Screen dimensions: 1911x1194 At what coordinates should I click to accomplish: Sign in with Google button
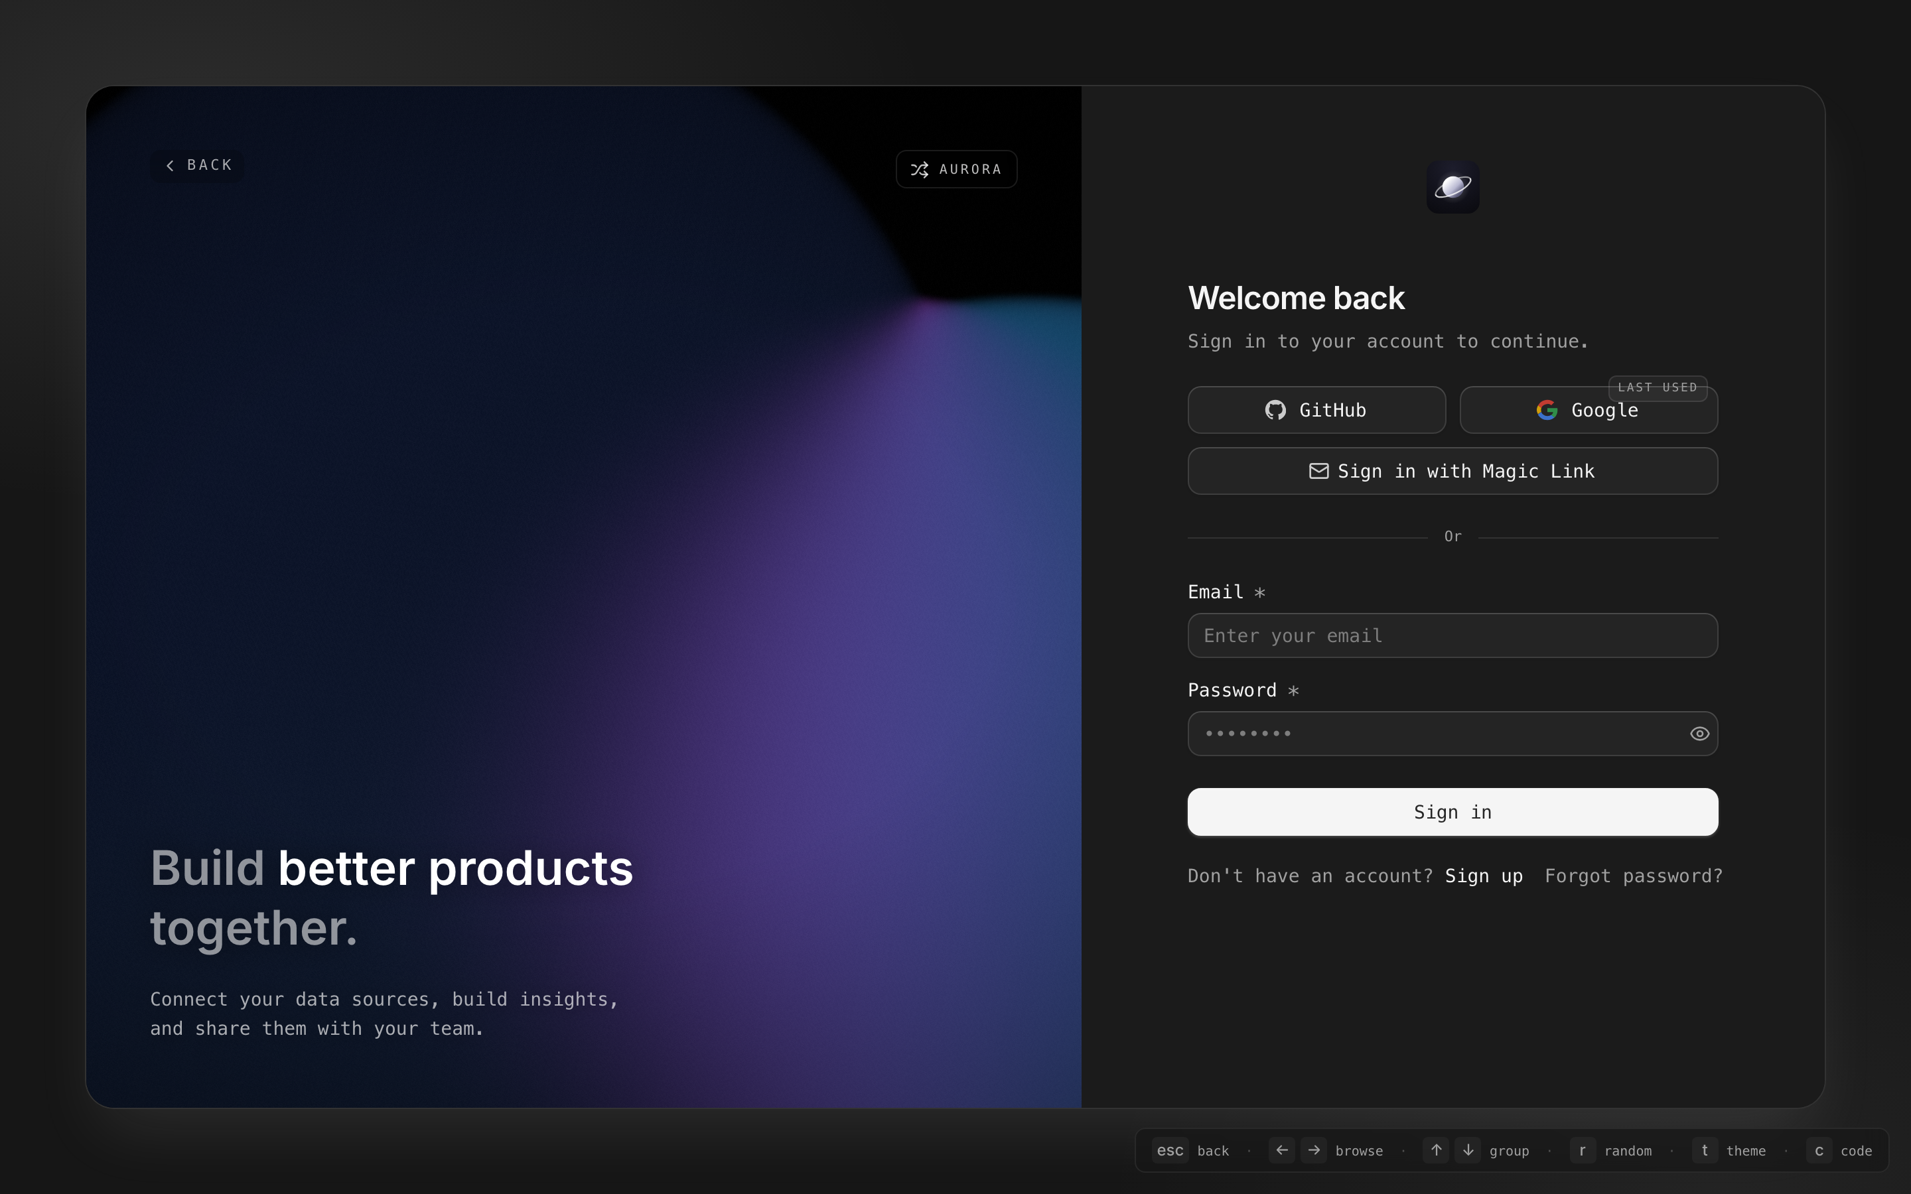(1588, 411)
